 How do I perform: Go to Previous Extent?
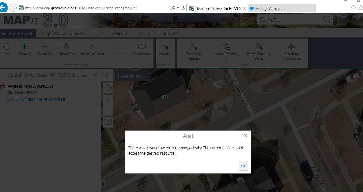point(93,49)
